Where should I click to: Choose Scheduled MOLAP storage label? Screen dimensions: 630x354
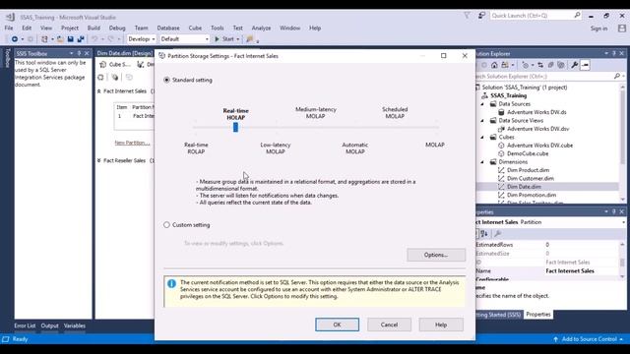[395, 113]
